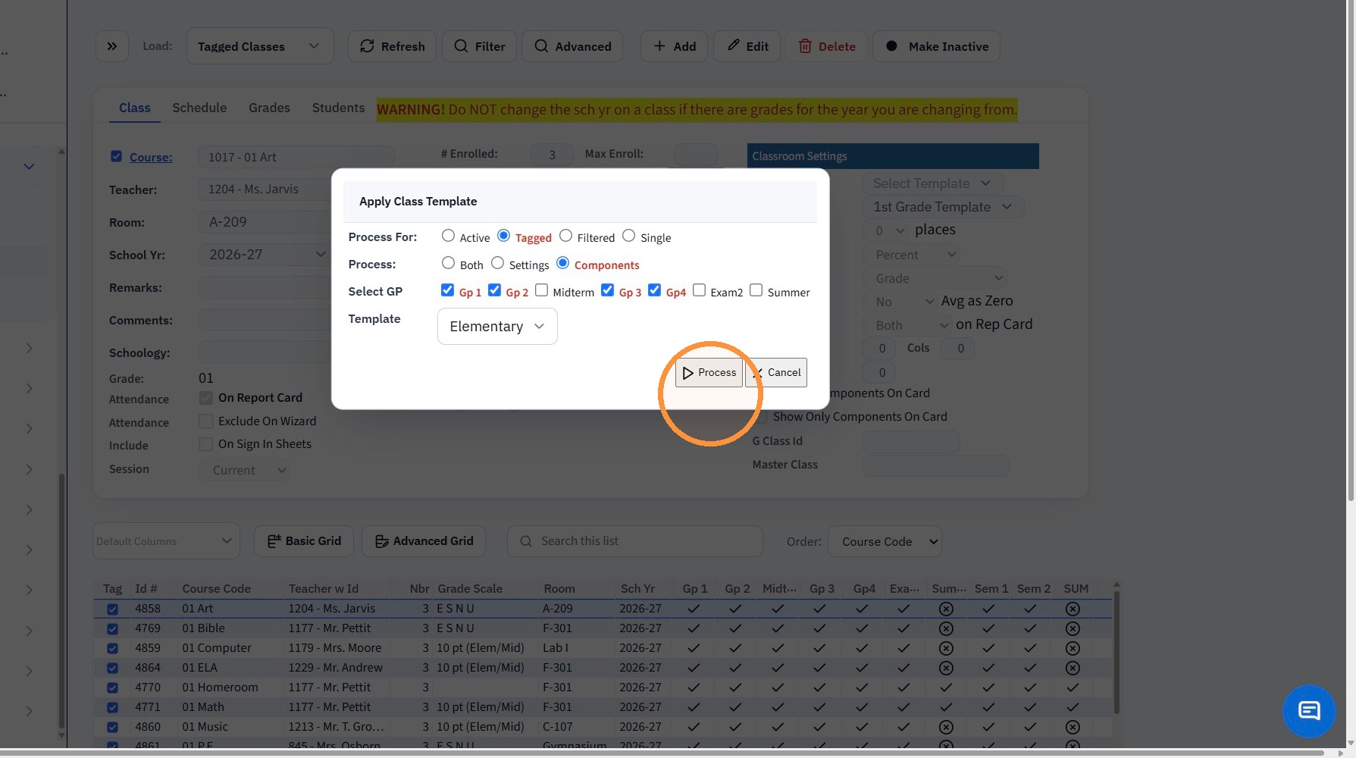Expand the sidebar with double-chevron button

112,46
